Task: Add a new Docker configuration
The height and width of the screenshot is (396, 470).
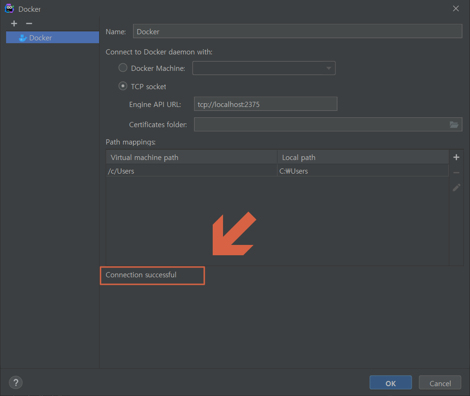Action: 14,23
